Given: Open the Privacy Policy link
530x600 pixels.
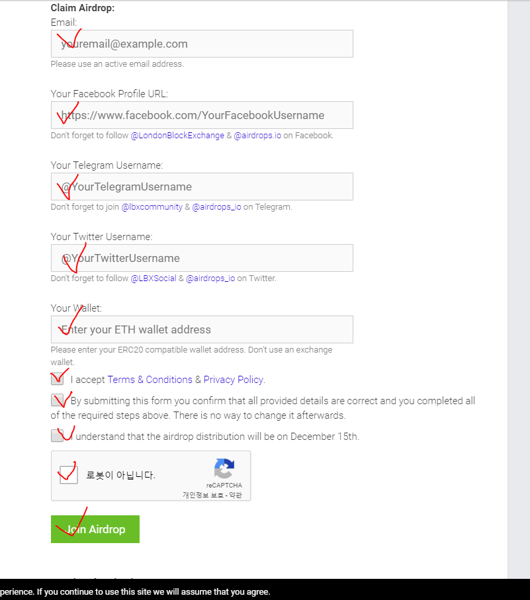Looking at the screenshot, I should (234, 380).
